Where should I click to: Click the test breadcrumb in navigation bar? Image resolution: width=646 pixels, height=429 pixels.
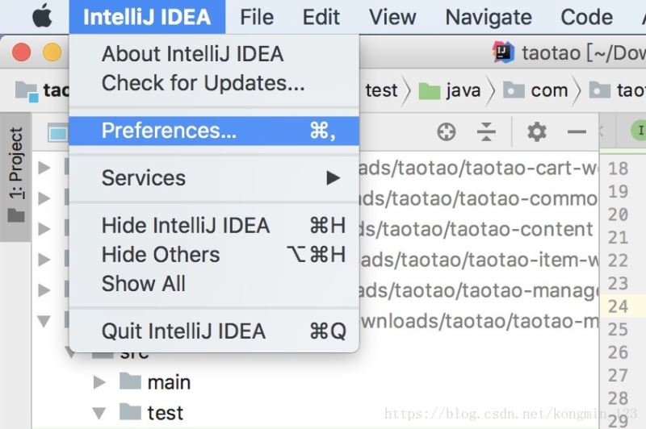point(381,90)
